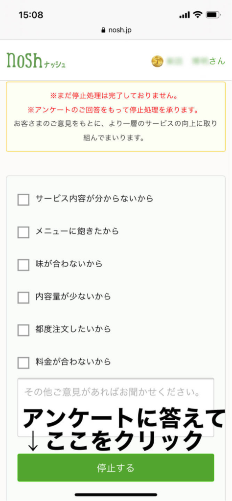Screen dimensions: 232x501
Task: Click the green '停止する' button
Action: (116, 467)
